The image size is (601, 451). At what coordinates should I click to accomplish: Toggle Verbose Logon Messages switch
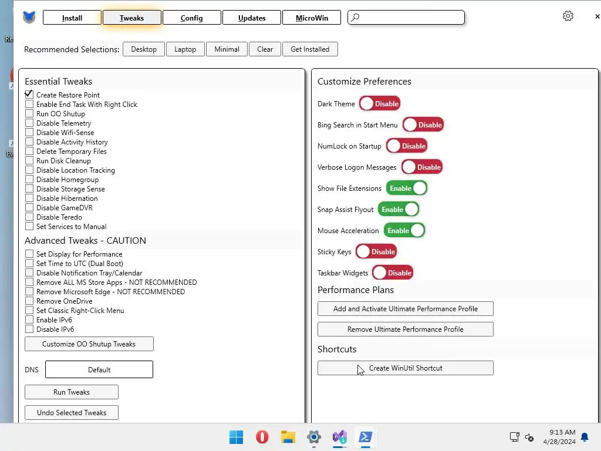422,167
